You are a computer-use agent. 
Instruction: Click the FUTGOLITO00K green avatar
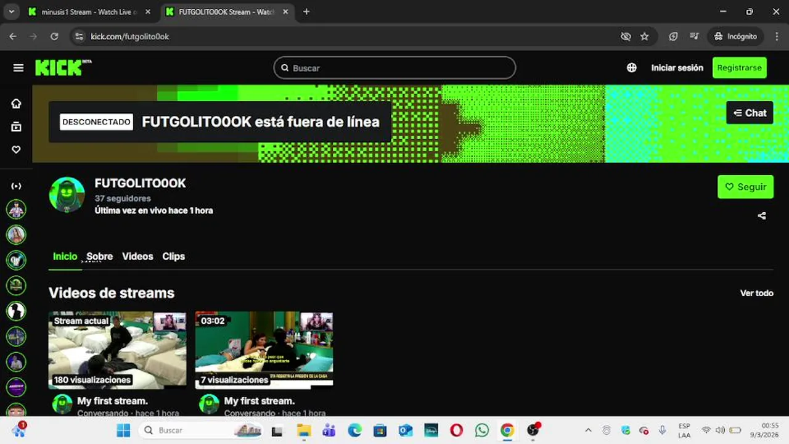pos(67,195)
